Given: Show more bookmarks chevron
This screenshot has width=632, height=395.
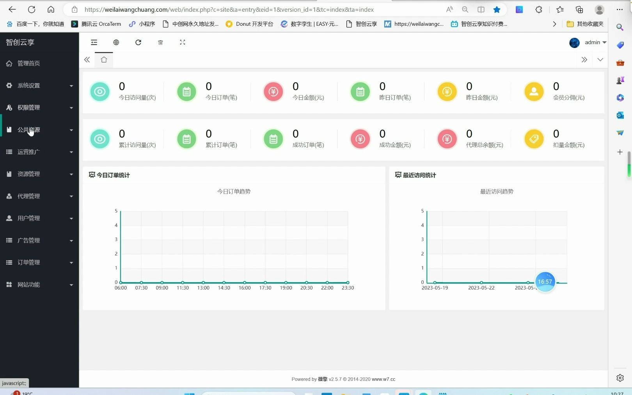Looking at the screenshot, I should tap(554, 24).
